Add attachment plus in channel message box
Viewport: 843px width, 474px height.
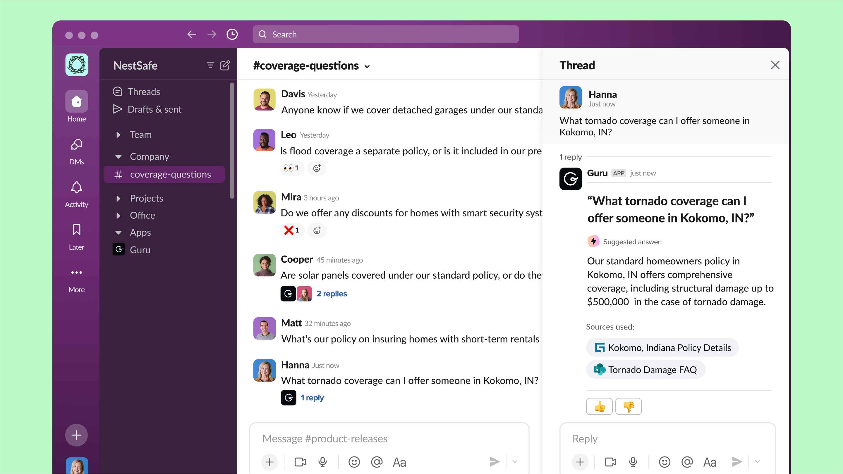[270, 462]
